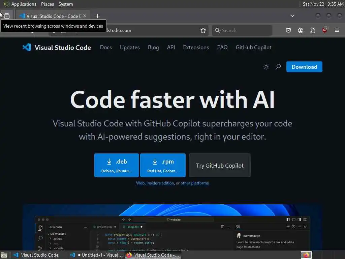Click the Firefox workspace icon in the bottom panel
The image size is (345, 259).
pyautogui.click(x=306, y=255)
